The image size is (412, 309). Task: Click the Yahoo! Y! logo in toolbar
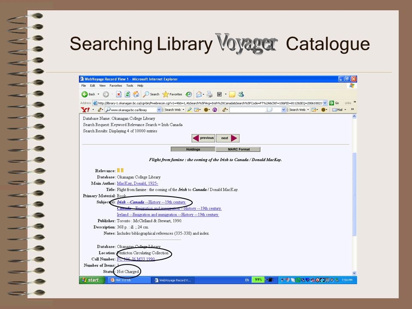pos(85,110)
